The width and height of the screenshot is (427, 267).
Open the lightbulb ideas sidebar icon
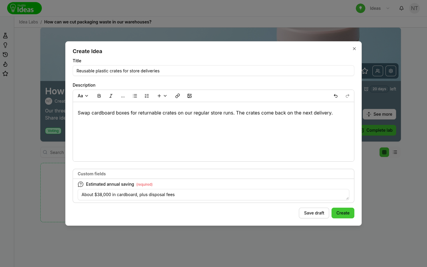pyautogui.click(x=5, y=45)
